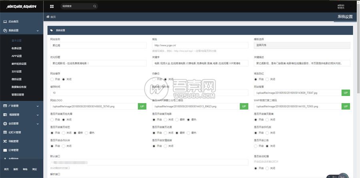Click the UP button for 网站背景
This screenshot has height=178, width=360.
(x=346, y=93)
